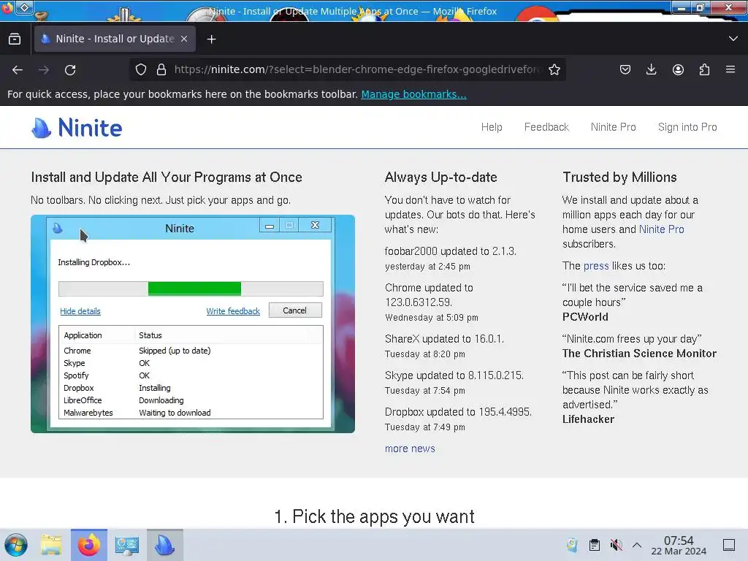Click the muted volume tray icon
This screenshot has height=561, width=748.
pos(617,545)
